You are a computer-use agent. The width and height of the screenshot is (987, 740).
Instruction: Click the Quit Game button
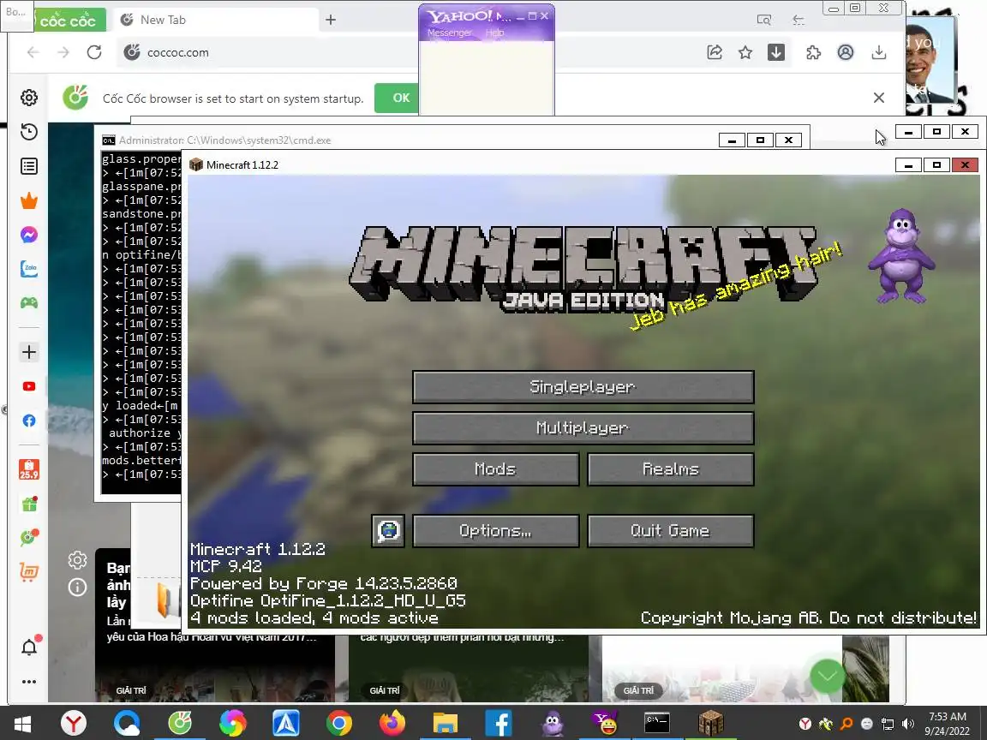[x=670, y=530]
